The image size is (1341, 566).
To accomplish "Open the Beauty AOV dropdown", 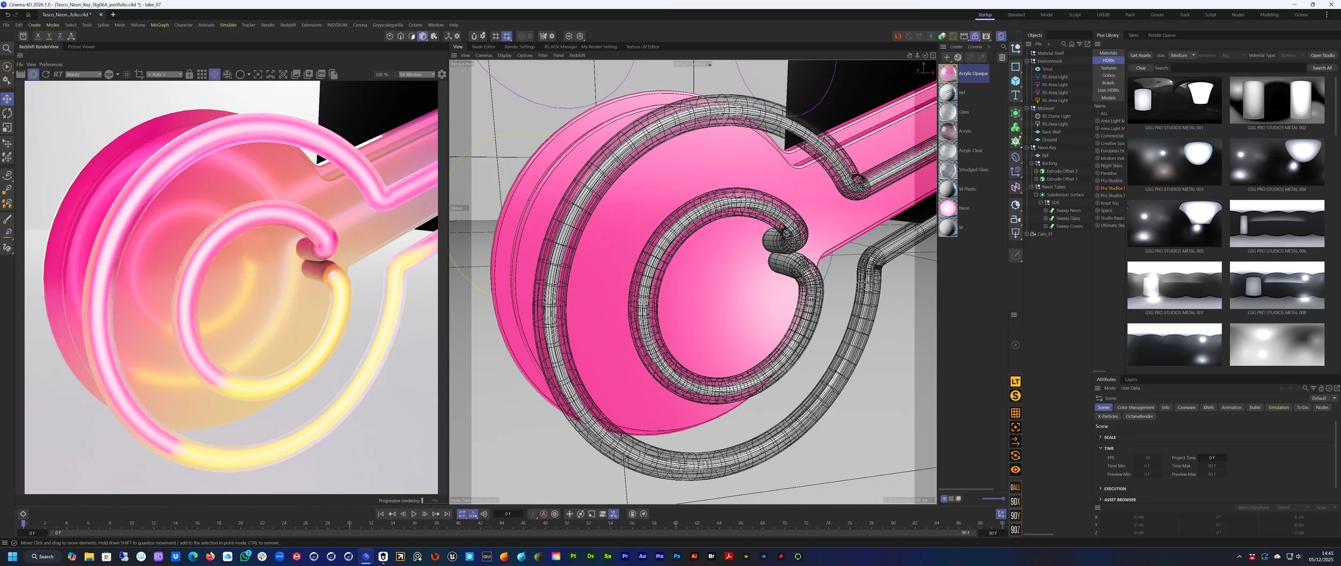I will click(x=84, y=75).
